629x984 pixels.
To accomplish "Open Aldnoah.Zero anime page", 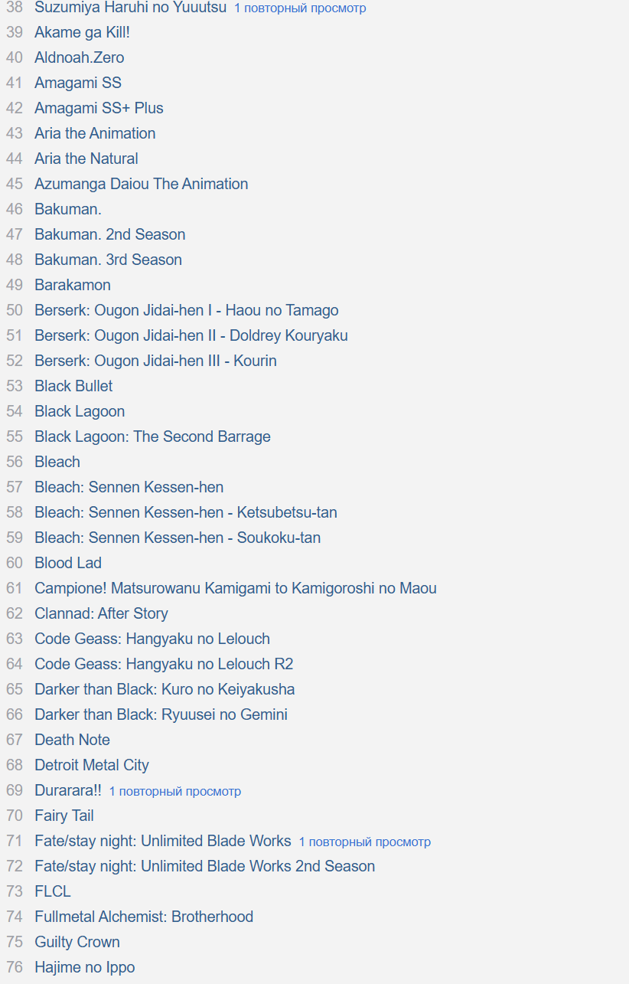I will tap(79, 57).
